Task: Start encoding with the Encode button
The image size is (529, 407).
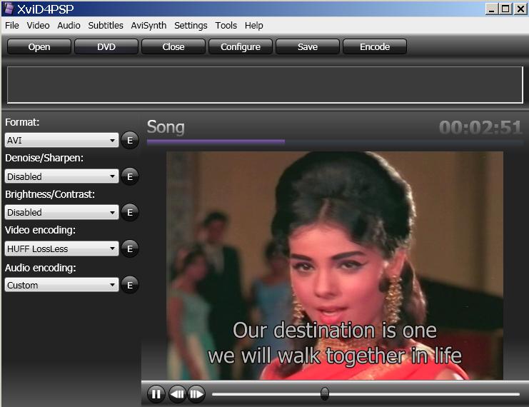Action: point(375,46)
